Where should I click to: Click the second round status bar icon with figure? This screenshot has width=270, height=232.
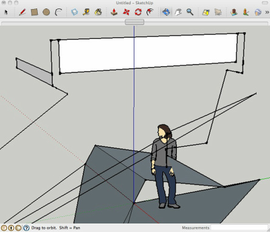[11, 228]
